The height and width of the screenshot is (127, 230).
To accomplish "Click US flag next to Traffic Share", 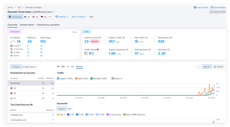I will tap(98, 50).
